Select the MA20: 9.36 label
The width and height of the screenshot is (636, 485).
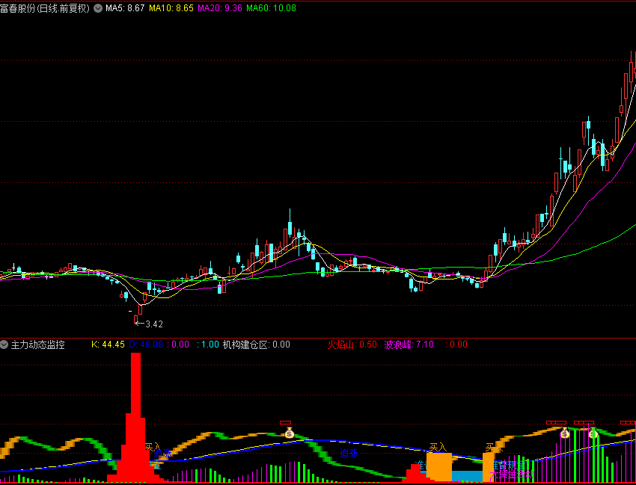[220, 8]
